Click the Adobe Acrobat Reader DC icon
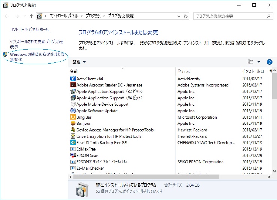Viewport: 277px width, 200px height. coord(73,85)
